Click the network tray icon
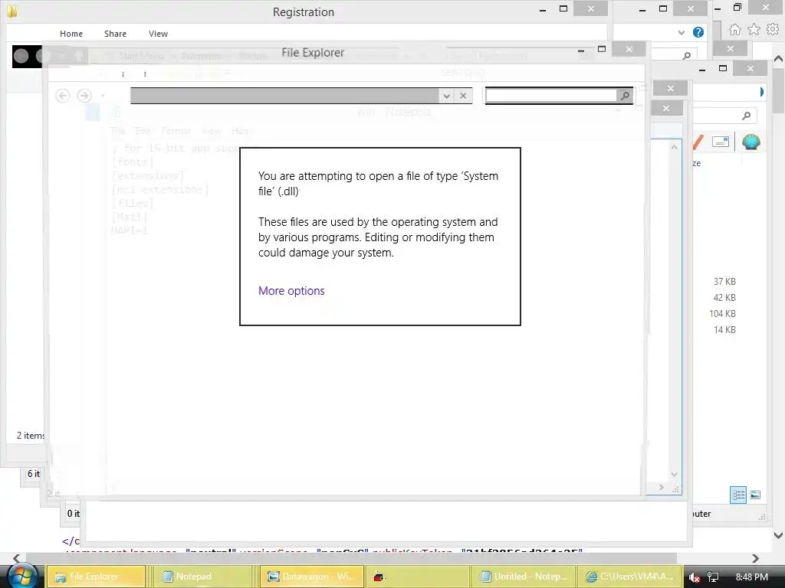 pyautogui.click(x=712, y=577)
